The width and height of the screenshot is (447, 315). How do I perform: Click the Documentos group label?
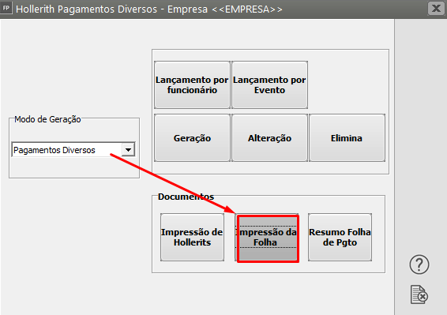(x=186, y=197)
